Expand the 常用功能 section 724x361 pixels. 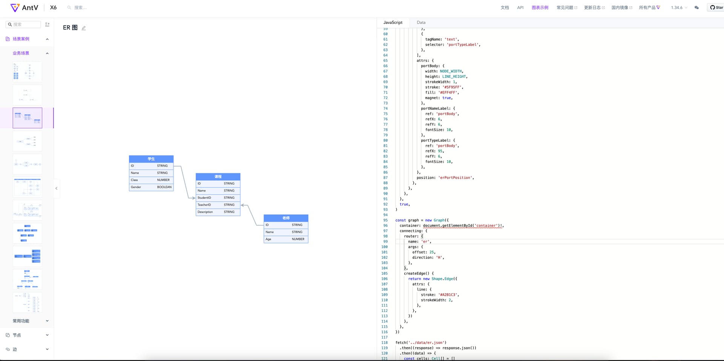tap(47, 321)
